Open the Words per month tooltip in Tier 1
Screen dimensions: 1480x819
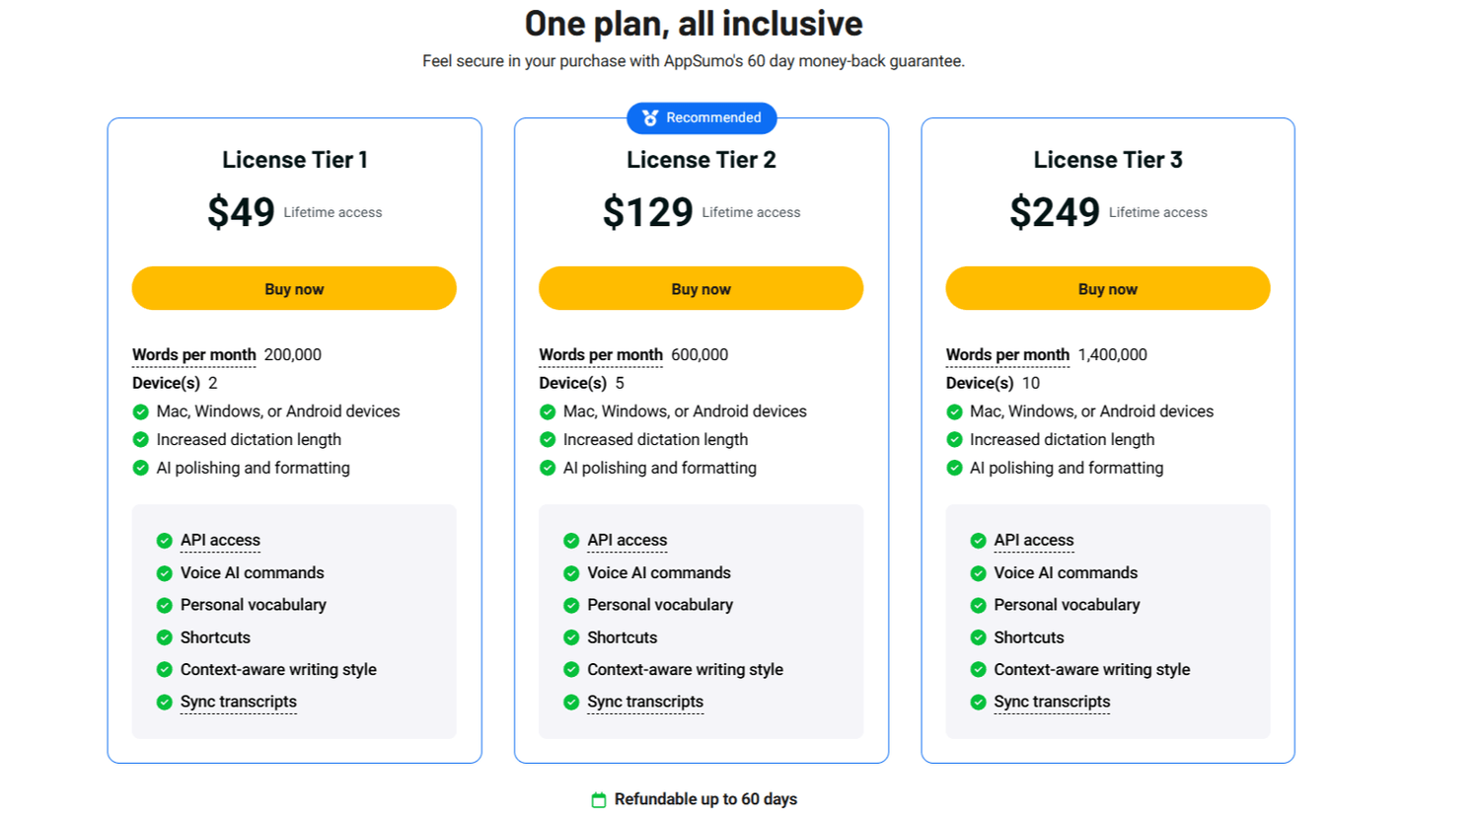pyautogui.click(x=193, y=355)
